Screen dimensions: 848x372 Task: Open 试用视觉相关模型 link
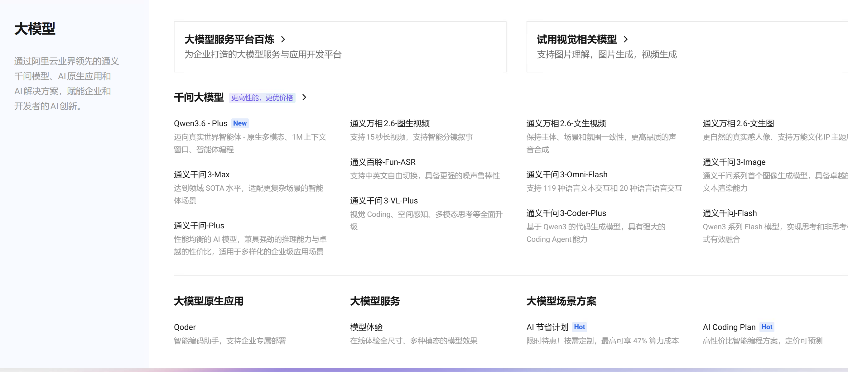click(577, 40)
